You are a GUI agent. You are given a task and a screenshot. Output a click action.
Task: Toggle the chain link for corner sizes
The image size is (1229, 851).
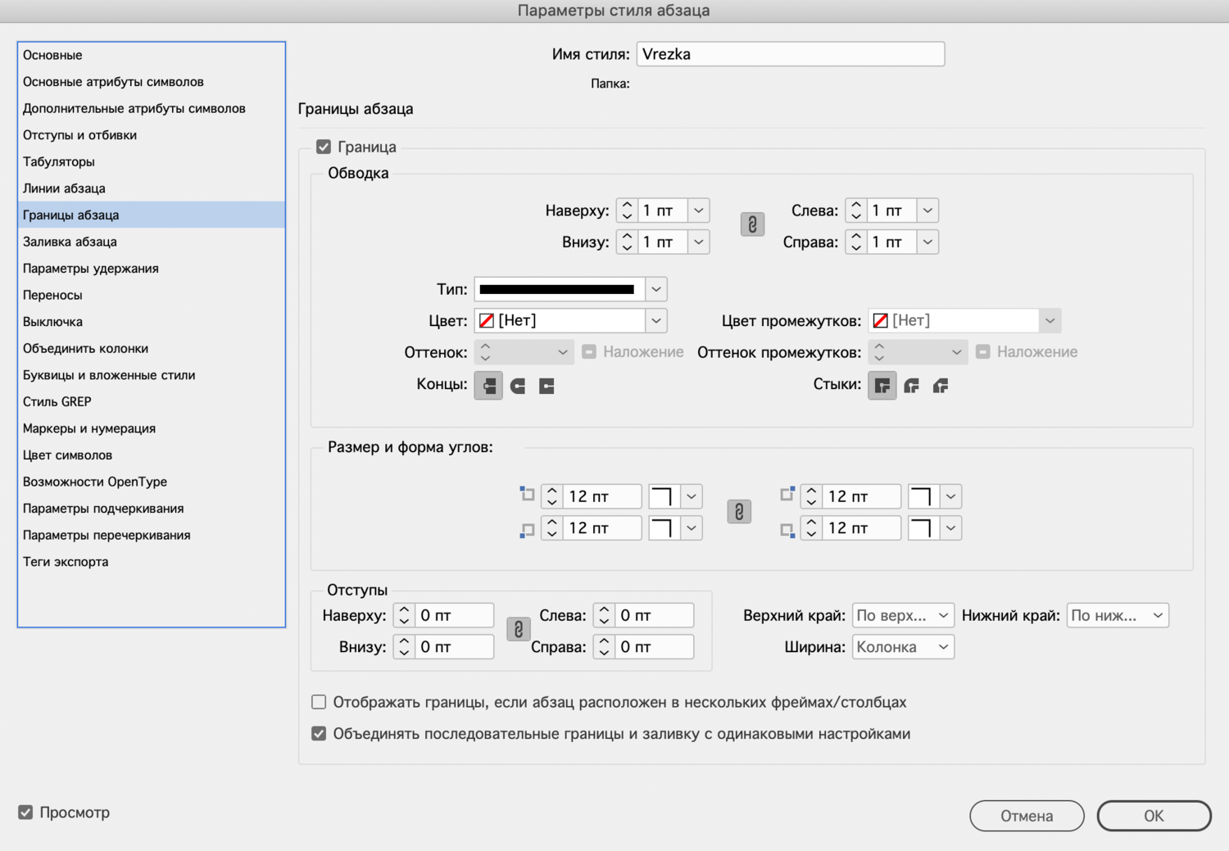click(x=739, y=512)
